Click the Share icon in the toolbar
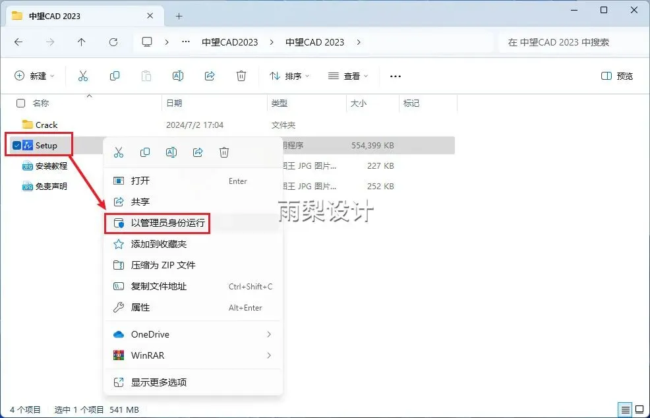Viewport: 650px width, 418px height. 210,76
